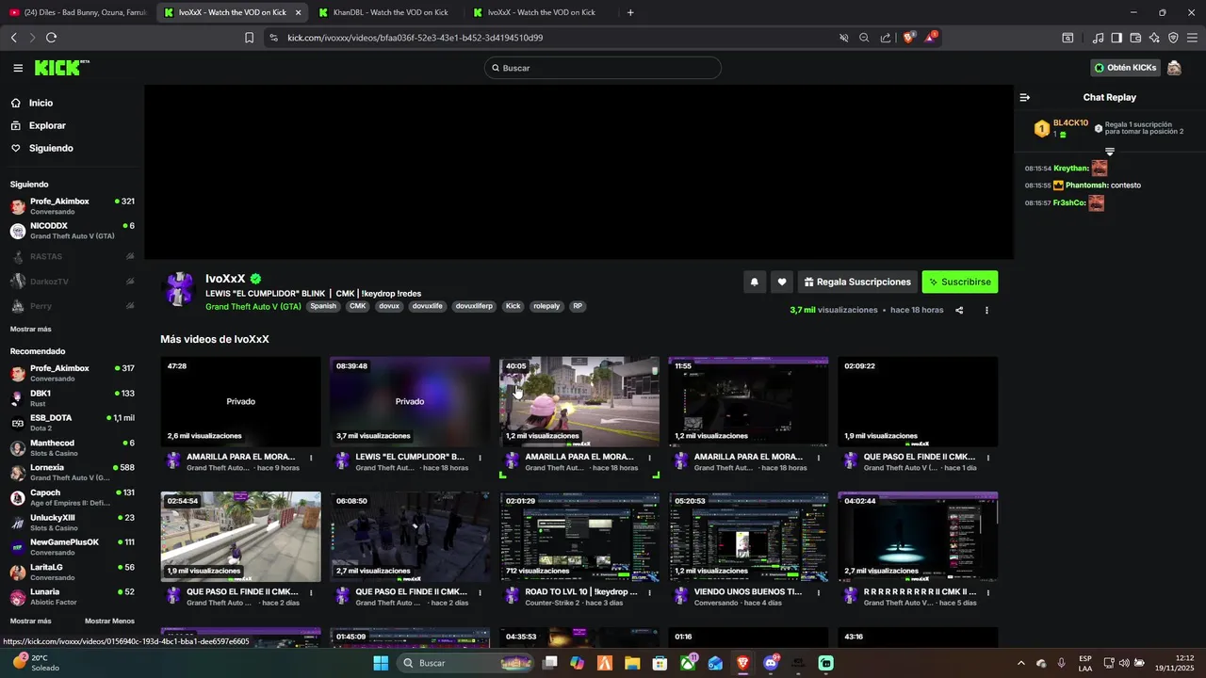Viewport: 1206px width, 678px height.
Task: Expand followed channels with Mostrar más
Action: click(30, 329)
